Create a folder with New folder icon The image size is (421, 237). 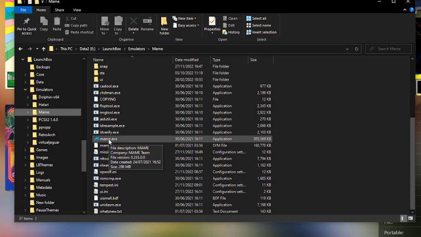pos(164,22)
